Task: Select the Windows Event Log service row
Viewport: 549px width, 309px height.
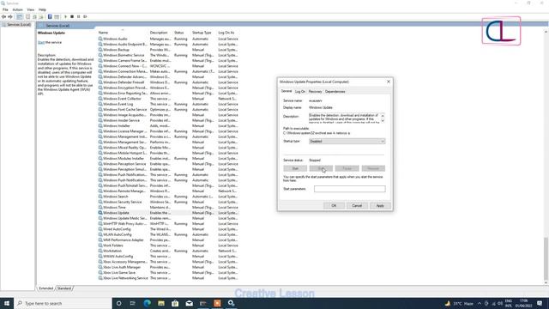Action: point(168,104)
